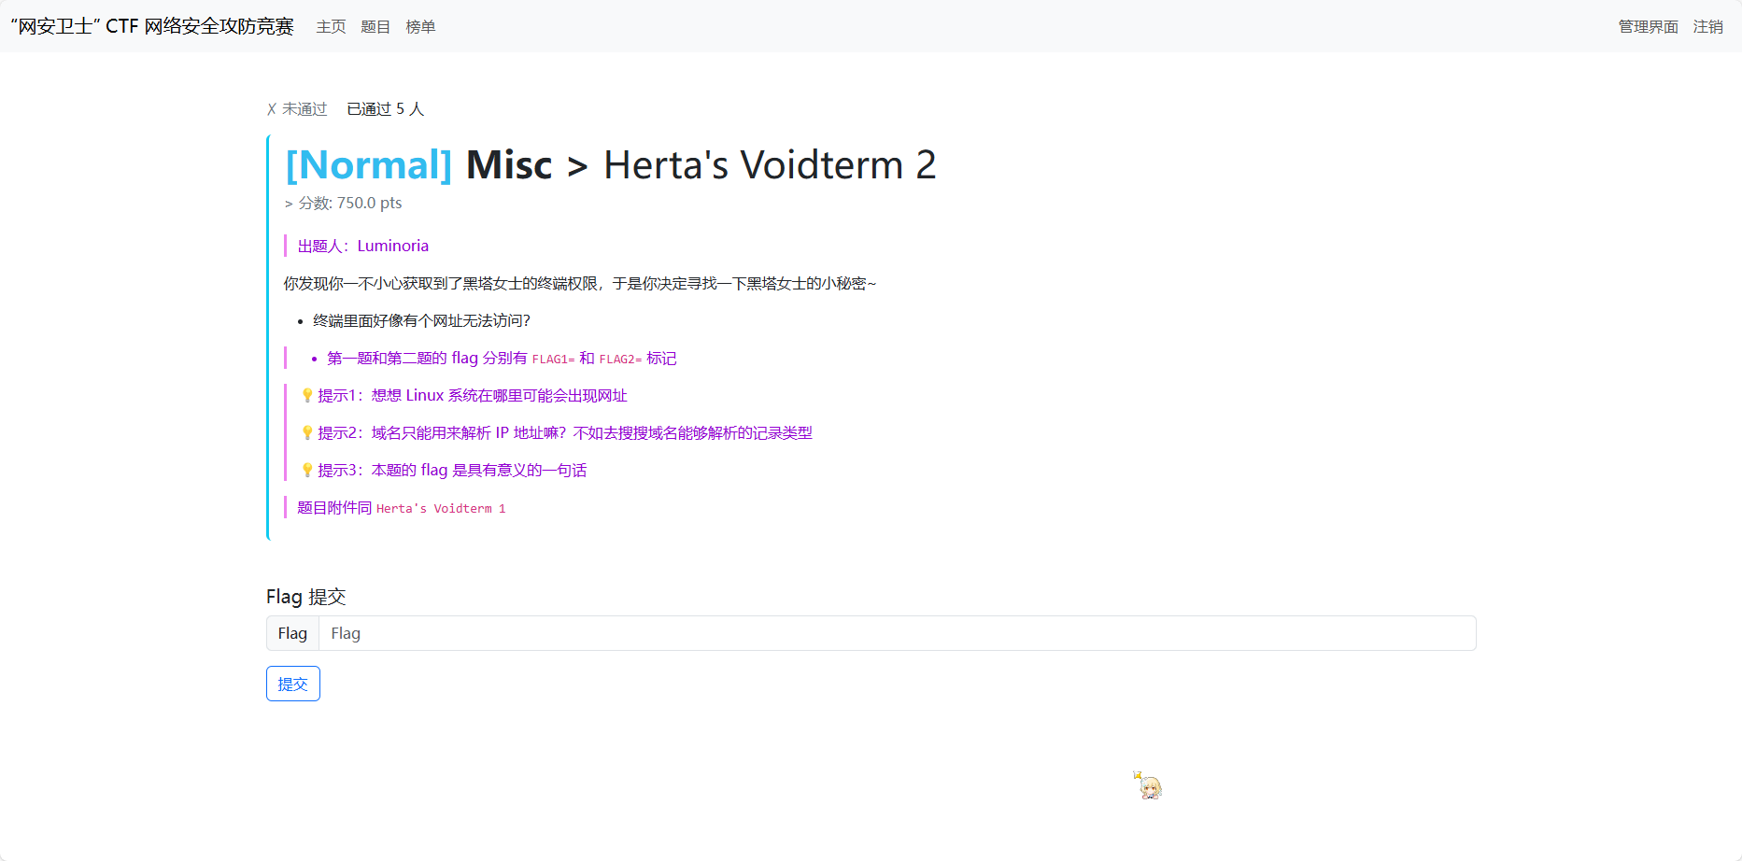
Task: Click into the Flag input field
Action: (x=897, y=633)
